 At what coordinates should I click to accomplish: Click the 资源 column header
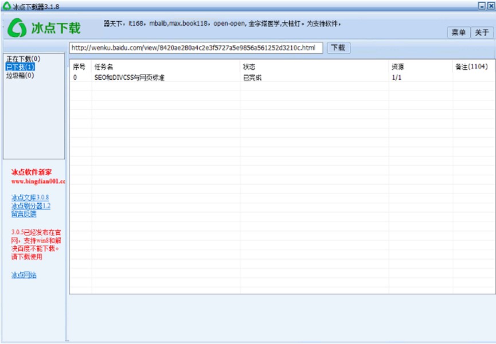[x=397, y=67]
